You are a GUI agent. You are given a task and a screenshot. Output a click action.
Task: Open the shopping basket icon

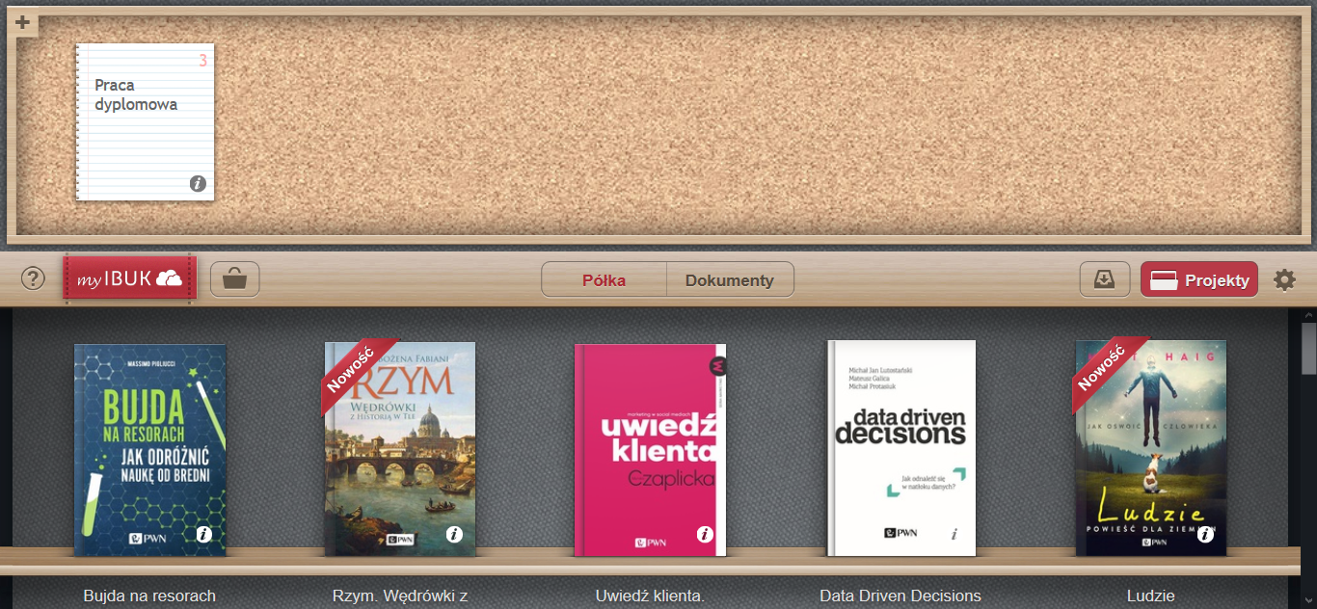click(x=235, y=280)
